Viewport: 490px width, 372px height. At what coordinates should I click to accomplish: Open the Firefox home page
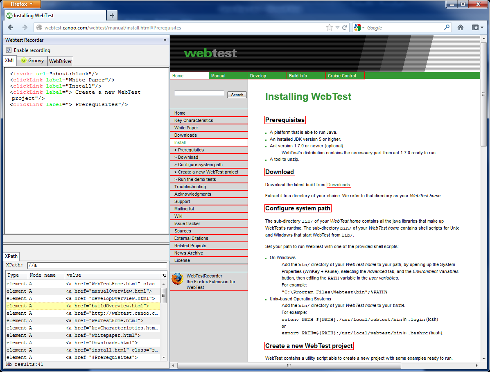click(460, 27)
